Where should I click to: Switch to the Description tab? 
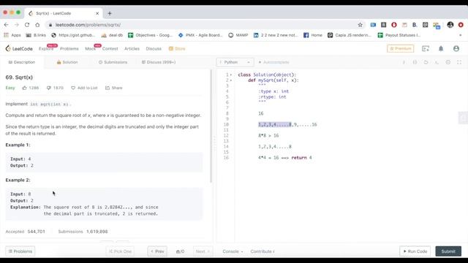point(22,62)
